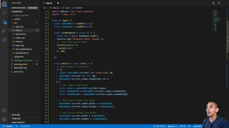Viewport: 229px width, 128px height.
Task: Fold the App function at line 17
Action: click(50, 21)
